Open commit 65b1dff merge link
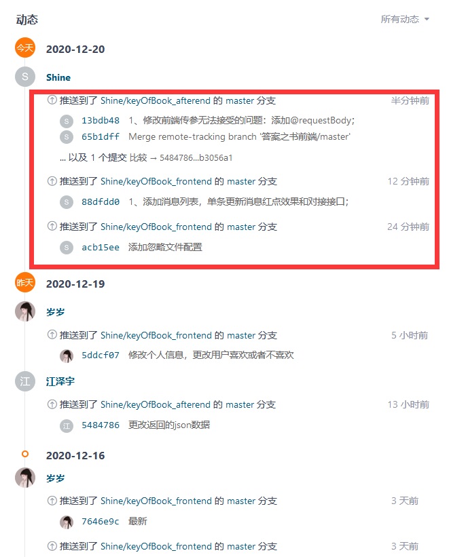This screenshot has width=449, height=557. pos(101,137)
